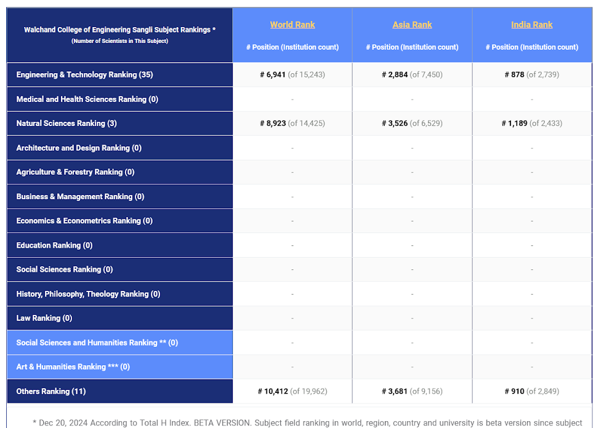Select History, Philosophy, Theology Ranking row

pyautogui.click(x=88, y=294)
